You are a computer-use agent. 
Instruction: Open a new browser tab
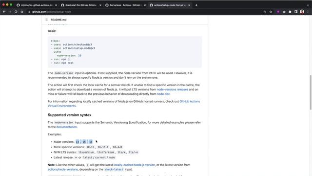coord(196,5)
